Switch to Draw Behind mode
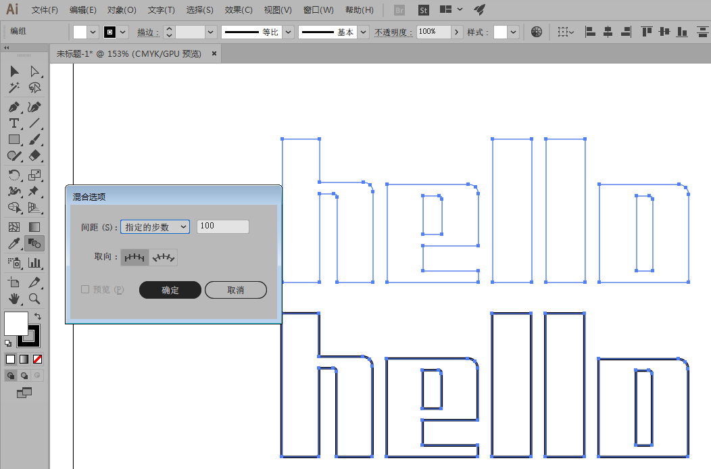The width and height of the screenshot is (711, 469). click(x=24, y=376)
